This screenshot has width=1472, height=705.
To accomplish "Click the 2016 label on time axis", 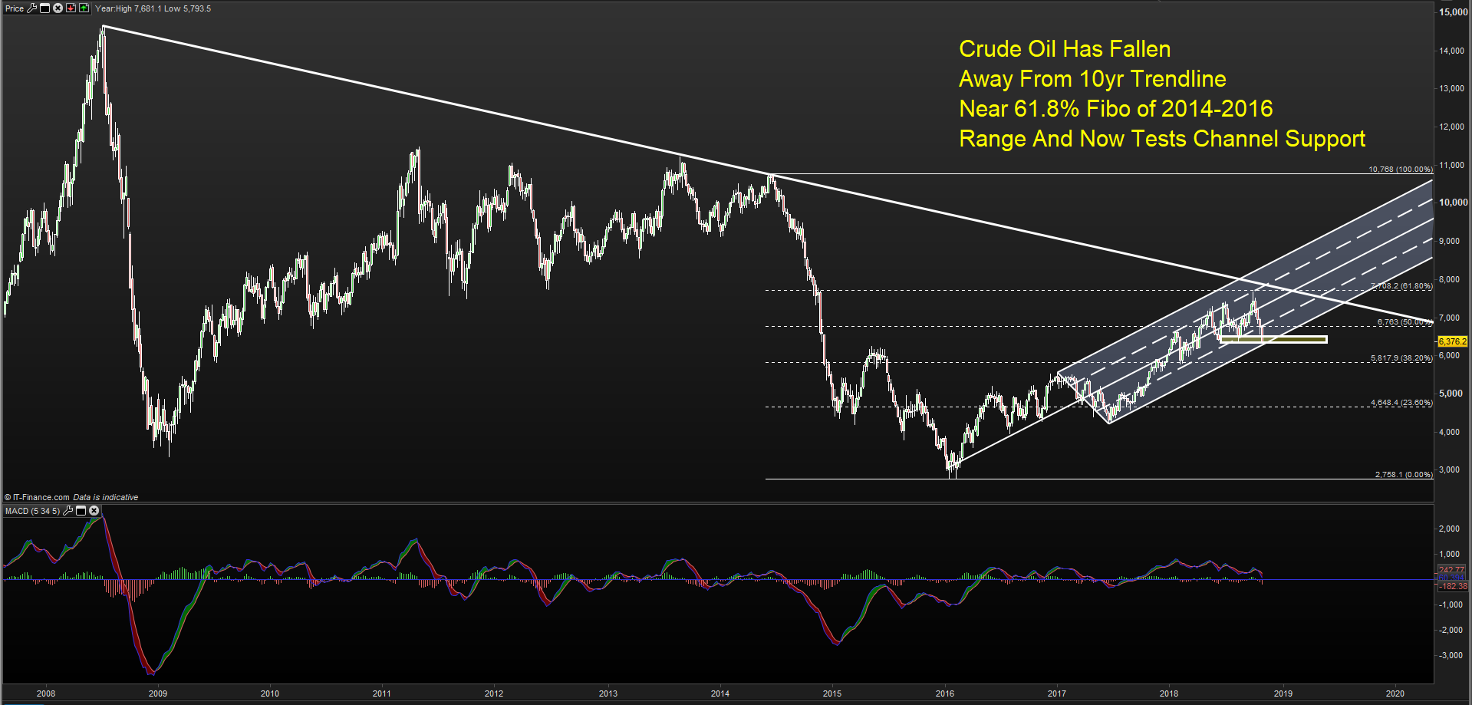I will [945, 693].
